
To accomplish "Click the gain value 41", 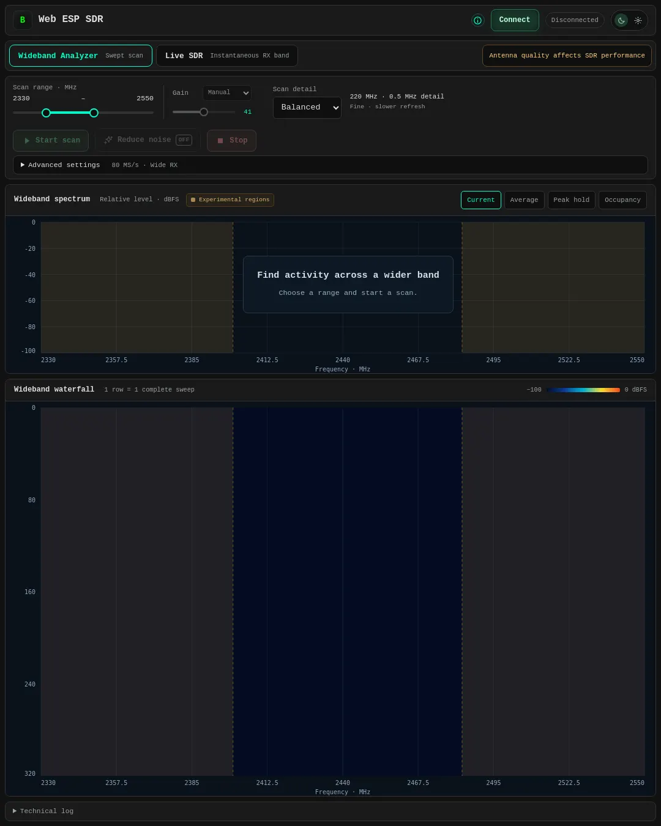I will 247,112.
